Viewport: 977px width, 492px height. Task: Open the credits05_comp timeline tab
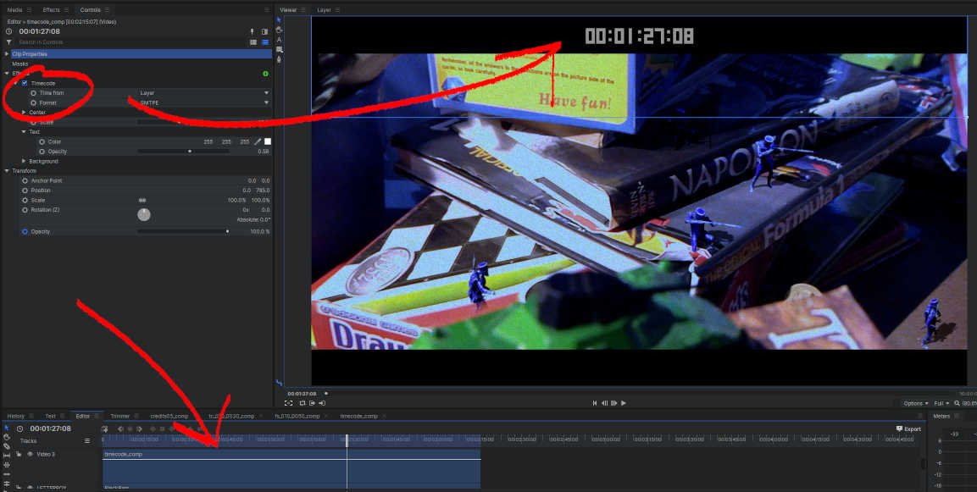(169, 416)
